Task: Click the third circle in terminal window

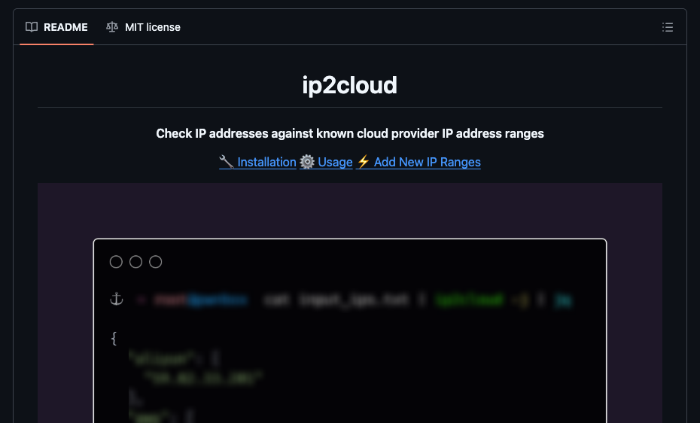Action: click(x=156, y=262)
